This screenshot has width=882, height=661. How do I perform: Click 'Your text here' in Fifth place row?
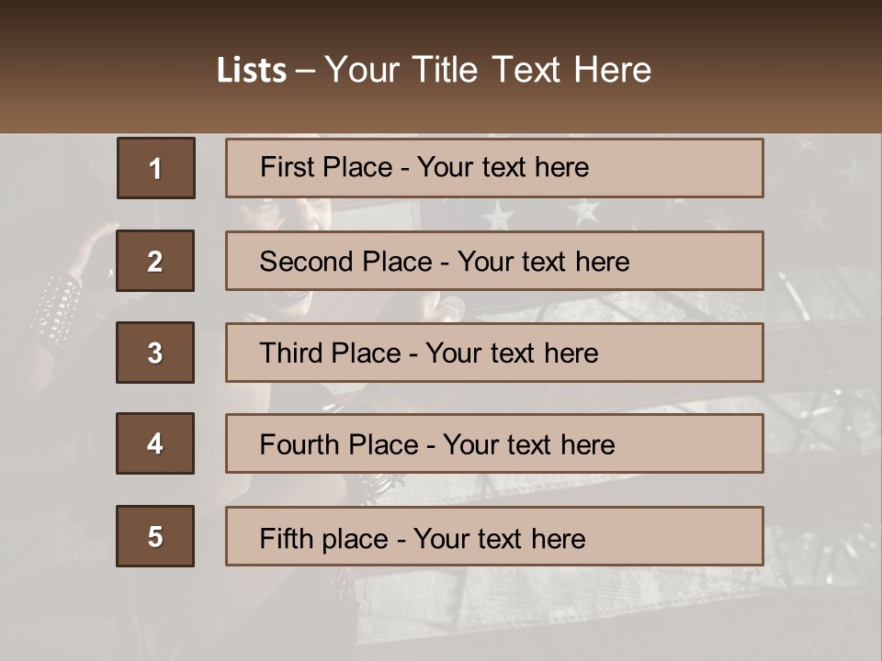500,539
